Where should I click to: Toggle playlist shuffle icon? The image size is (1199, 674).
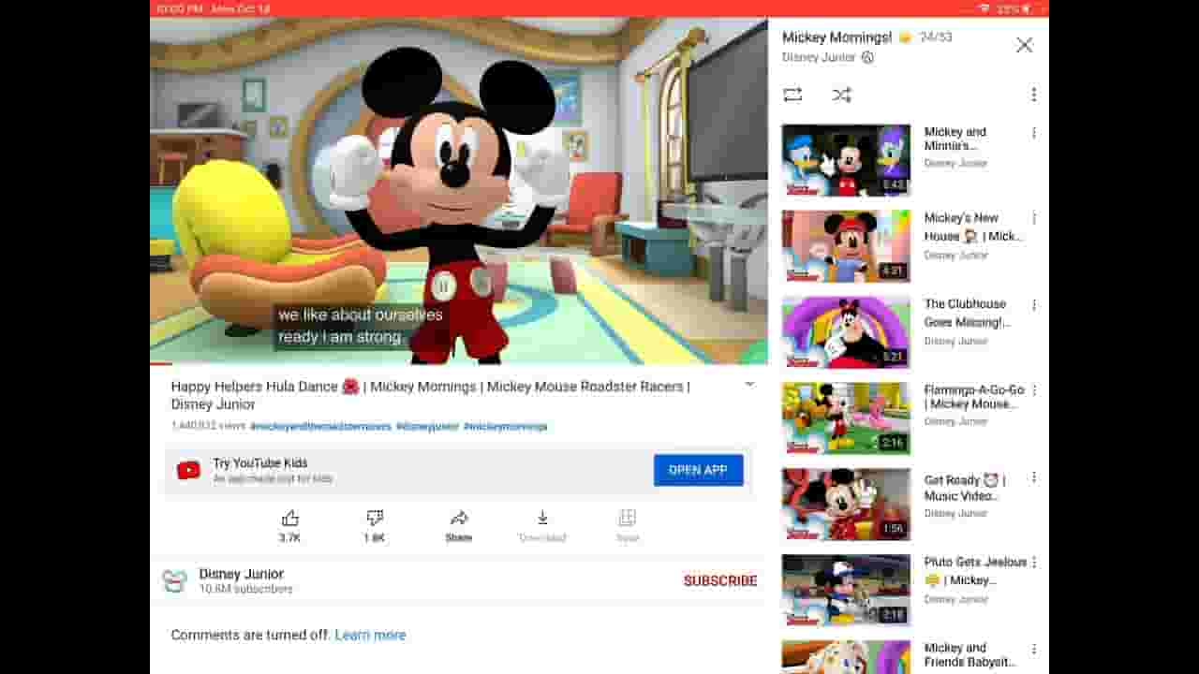click(841, 95)
